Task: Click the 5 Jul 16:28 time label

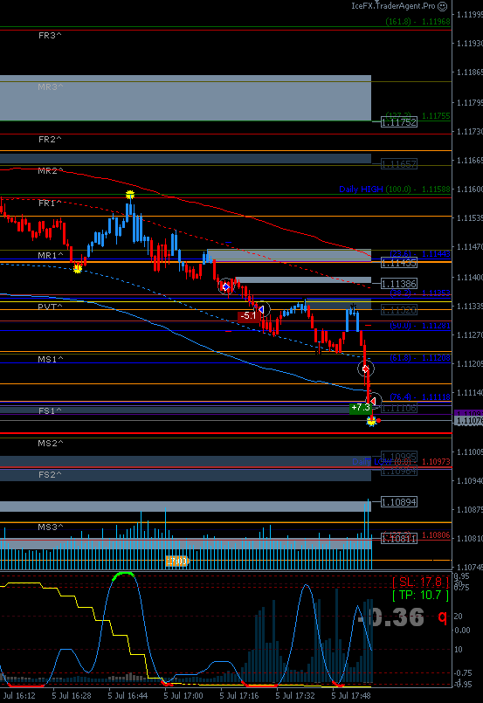Action: [x=72, y=696]
